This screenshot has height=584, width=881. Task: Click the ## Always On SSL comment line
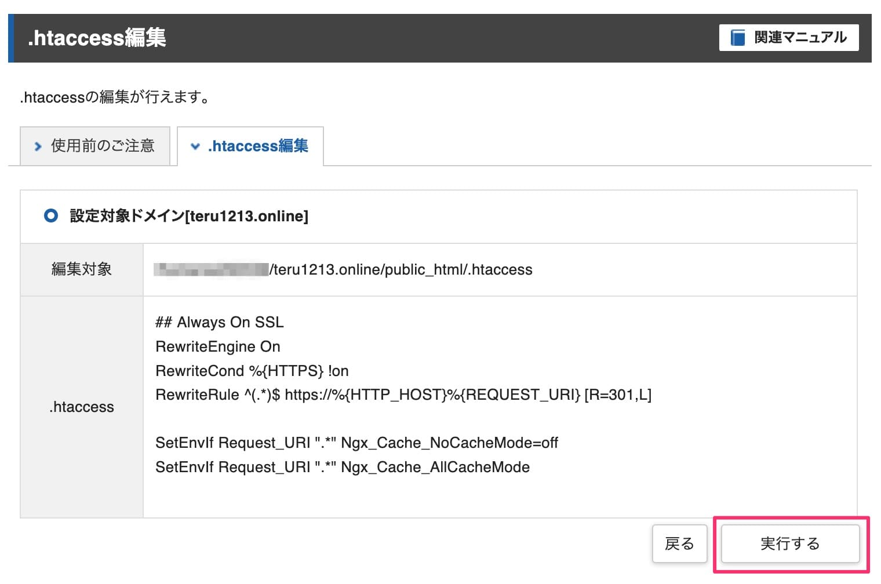(x=219, y=322)
